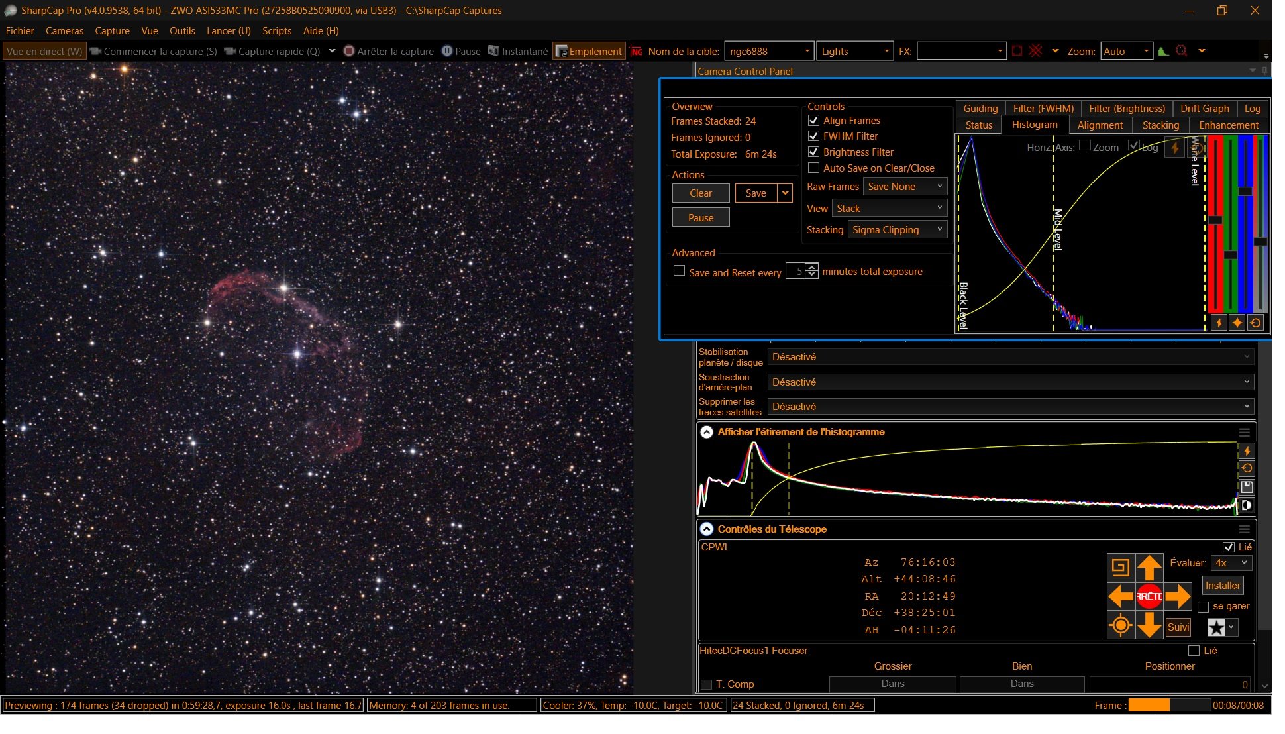The width and height of the screenshot is (1285, 734).
Task: Click the pin icon of Camera Control Panel
Action: pos(1264,70)
